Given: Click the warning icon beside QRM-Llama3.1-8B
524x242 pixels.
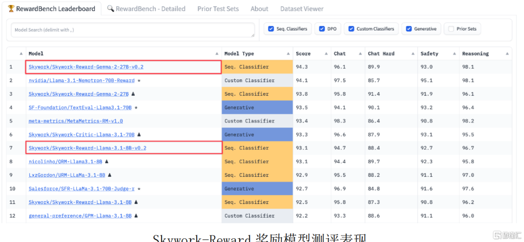Looking at the screenshot, I should point(107,161).
